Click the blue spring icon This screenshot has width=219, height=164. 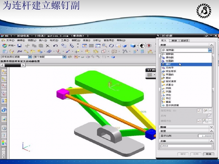[49, 51]
